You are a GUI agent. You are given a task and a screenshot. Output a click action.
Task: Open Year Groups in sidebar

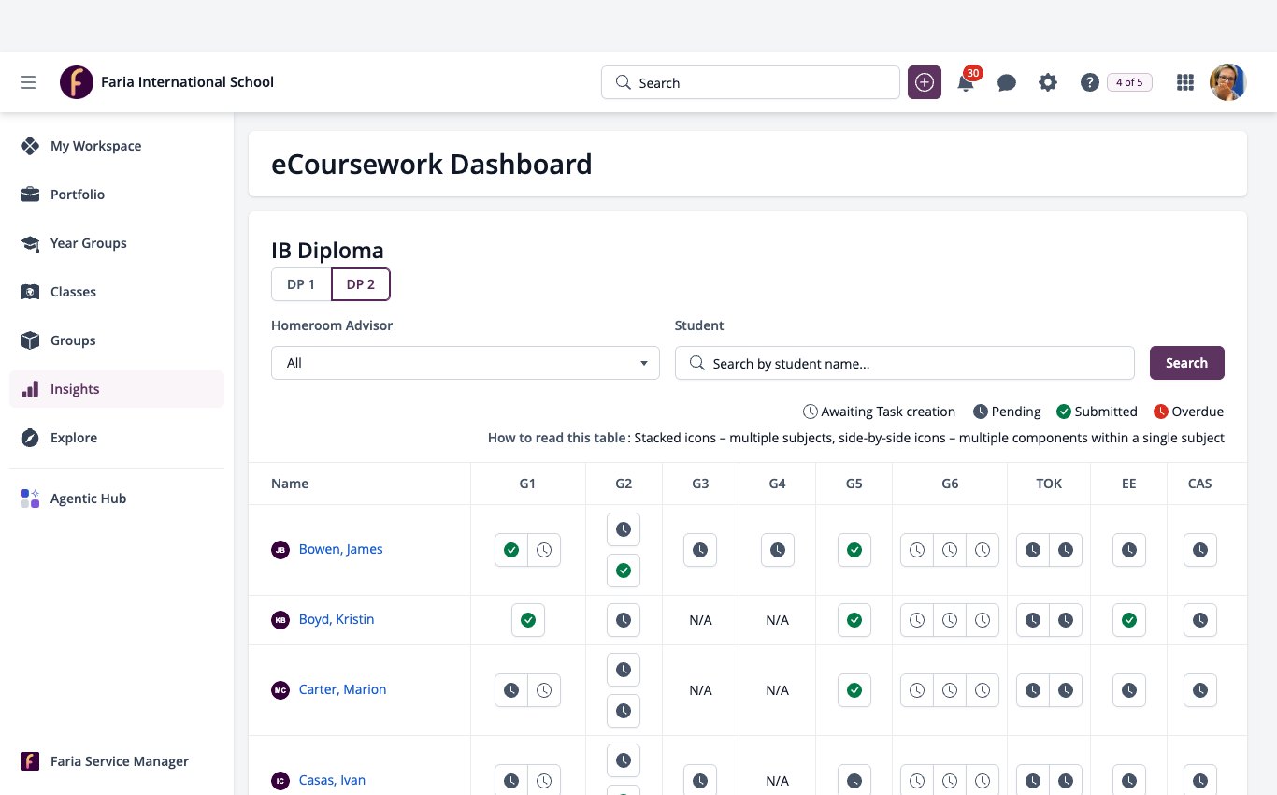click(117, 243)
